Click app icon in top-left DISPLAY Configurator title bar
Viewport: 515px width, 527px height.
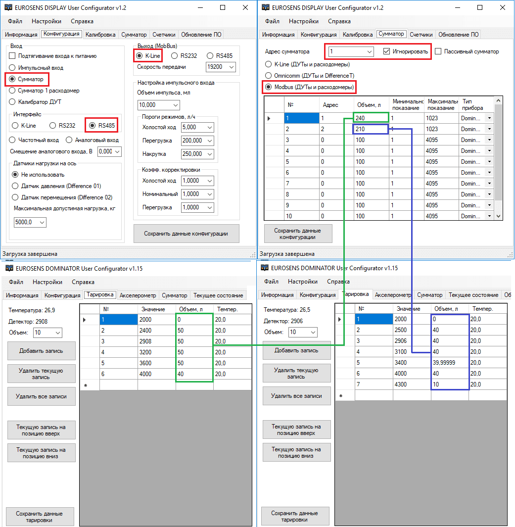coord(8,7)
